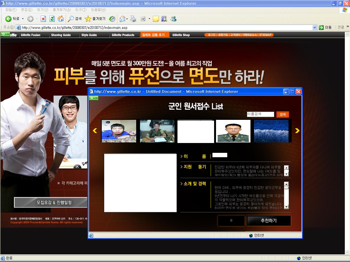
Task: Print the page with the printer icon
Action: (x=133, y=19)
